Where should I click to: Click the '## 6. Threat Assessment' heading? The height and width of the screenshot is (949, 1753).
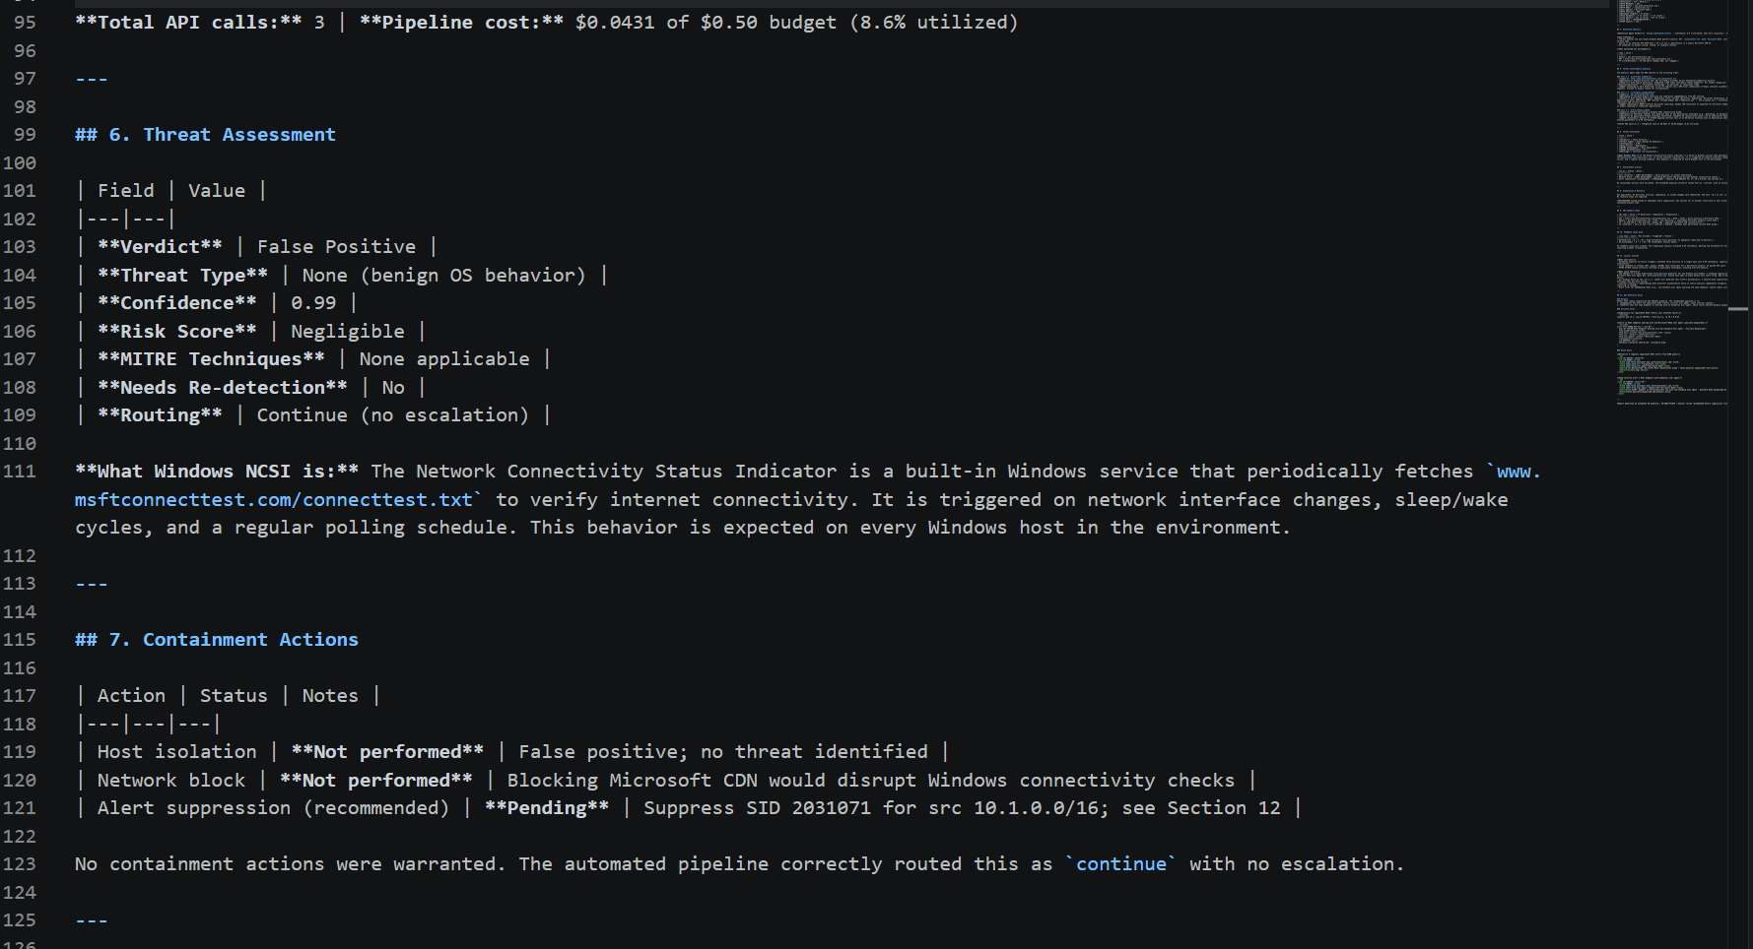click(x=205, y=135)
